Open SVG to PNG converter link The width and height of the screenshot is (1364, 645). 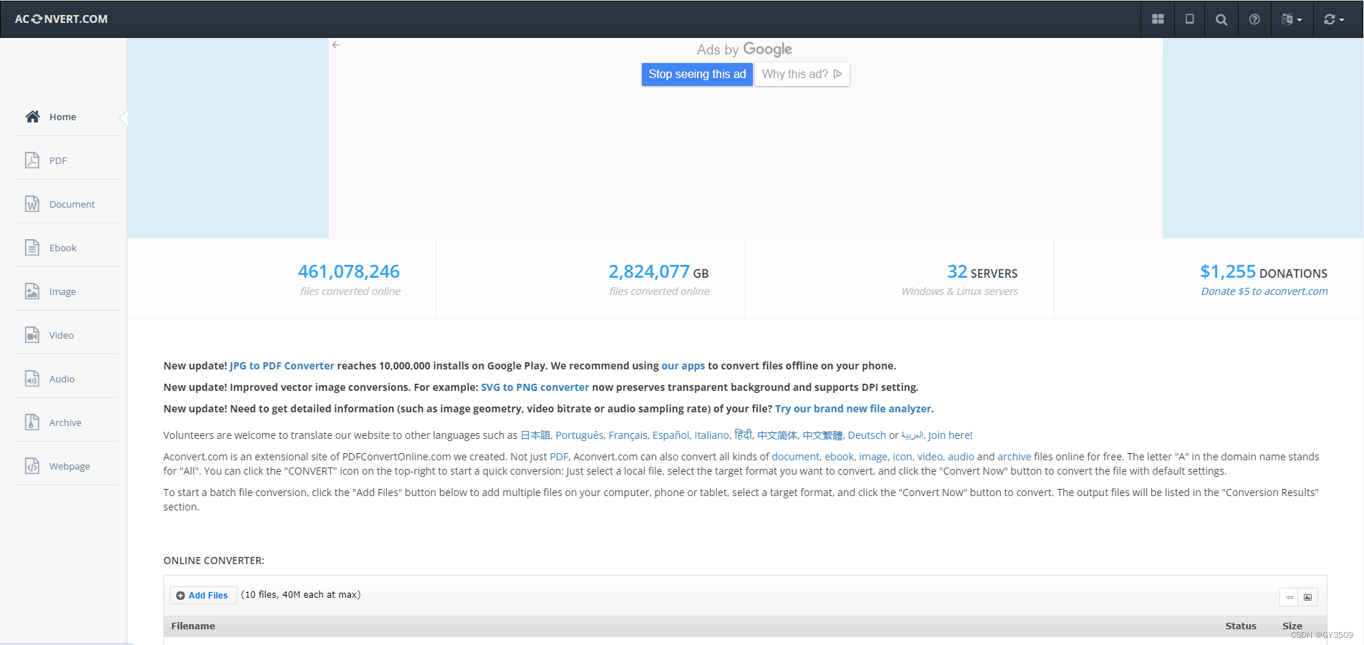pos(535,387)
